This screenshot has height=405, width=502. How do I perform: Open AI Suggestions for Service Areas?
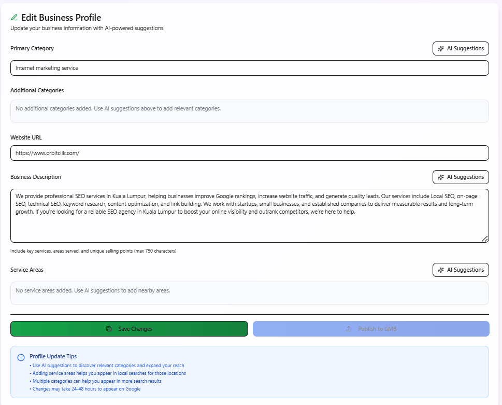(x=460, y=270)
